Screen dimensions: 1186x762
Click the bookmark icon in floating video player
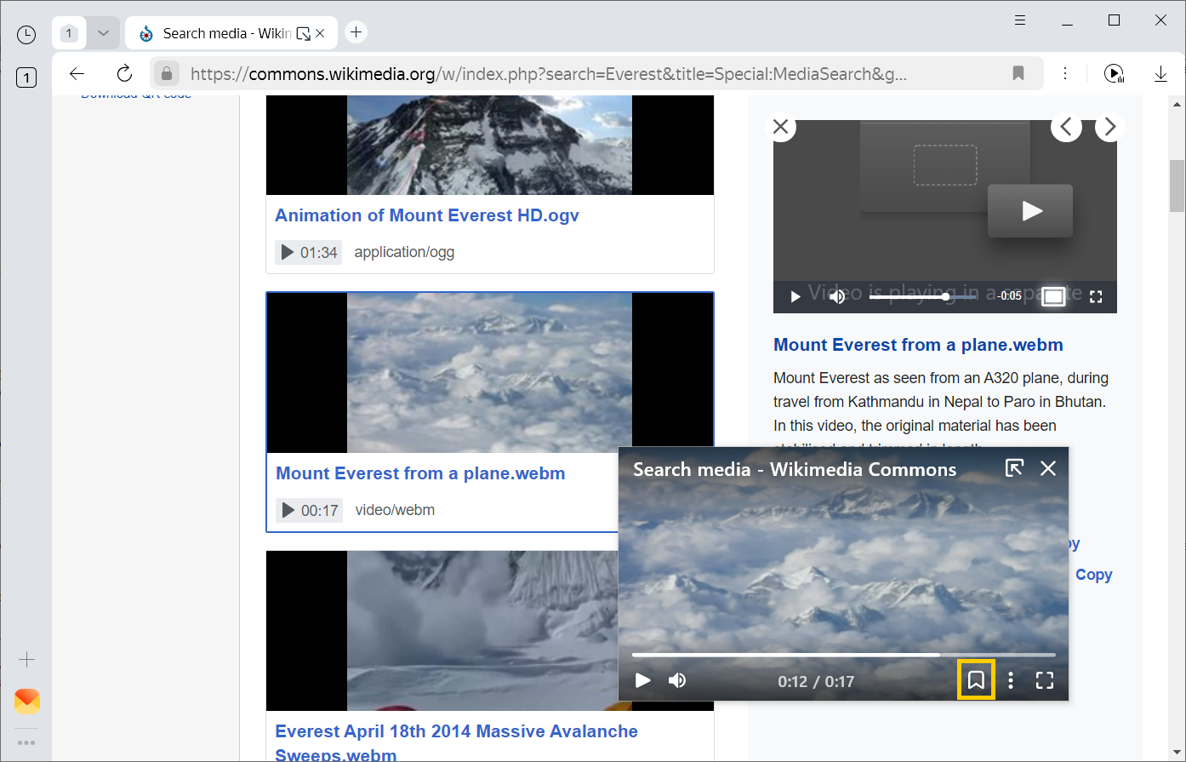tap(976, 680)
